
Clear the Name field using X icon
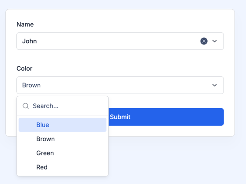204,41
